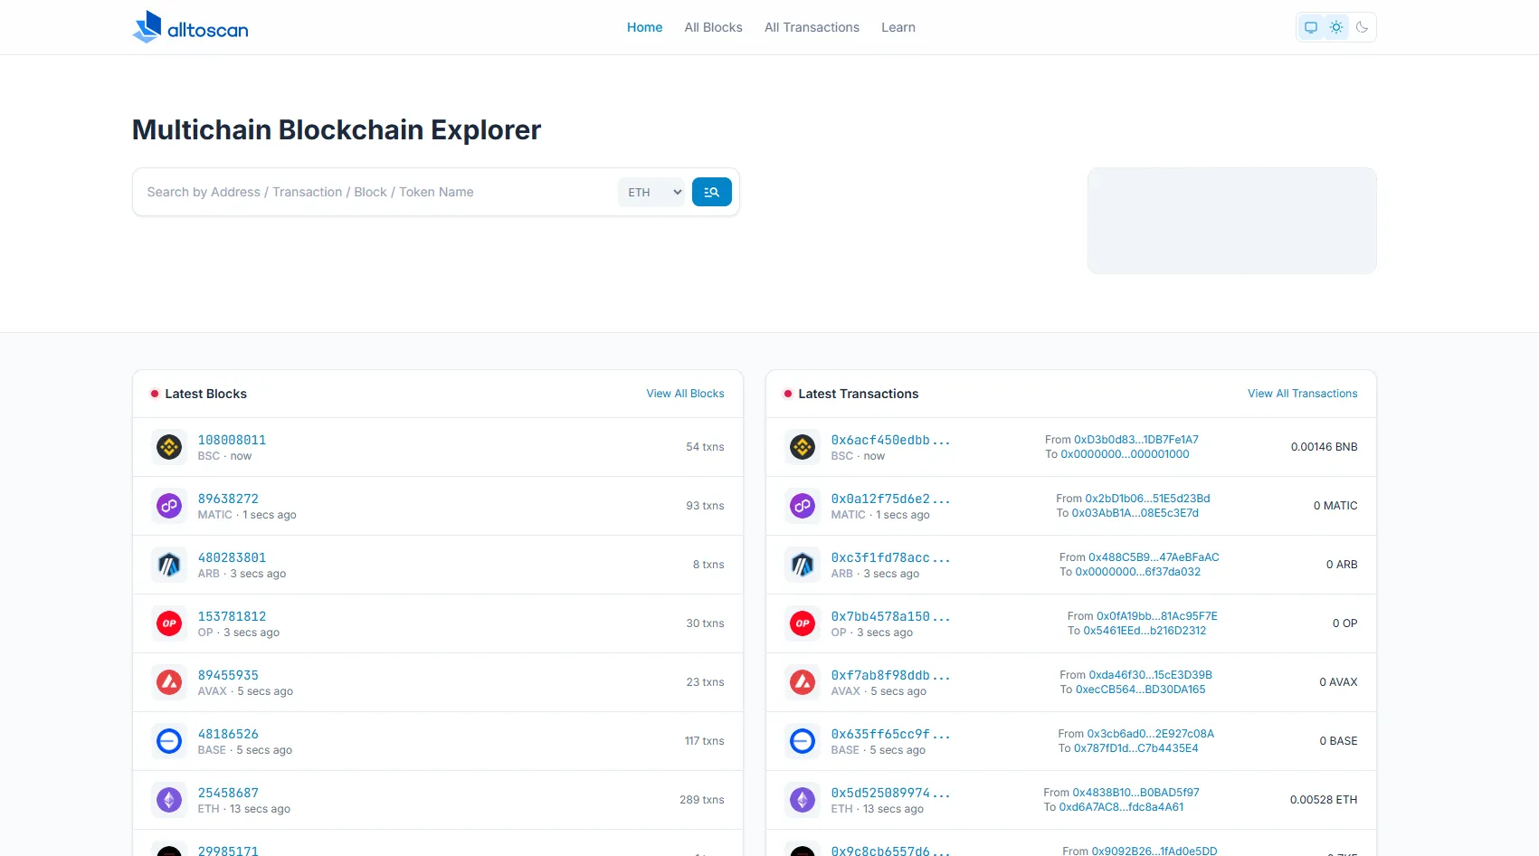The image size is (1539, 856).
Task: Click Avalanche icon in Latest Blocks
Action: pyautogui.click(x=169, y=682)
